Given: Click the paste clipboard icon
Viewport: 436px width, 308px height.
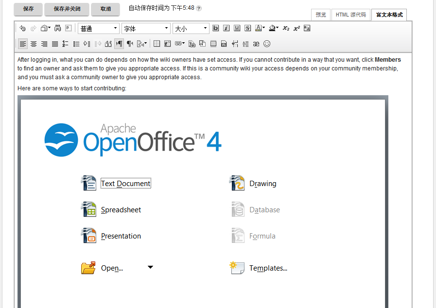Looking at the screenshot, I should pos(44,28).
